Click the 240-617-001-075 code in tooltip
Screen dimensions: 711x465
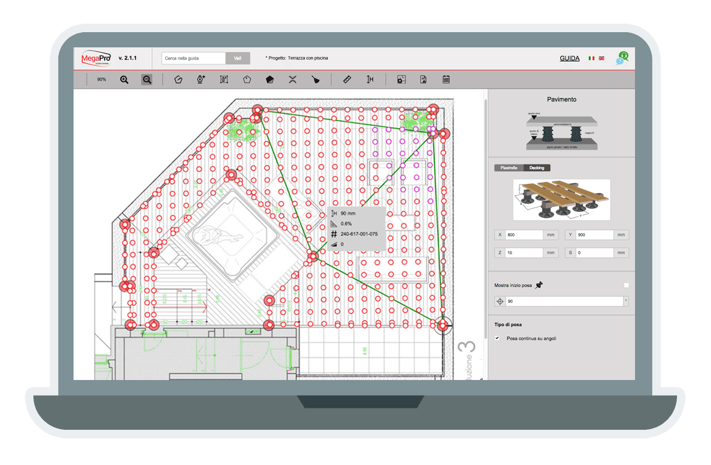359,234
